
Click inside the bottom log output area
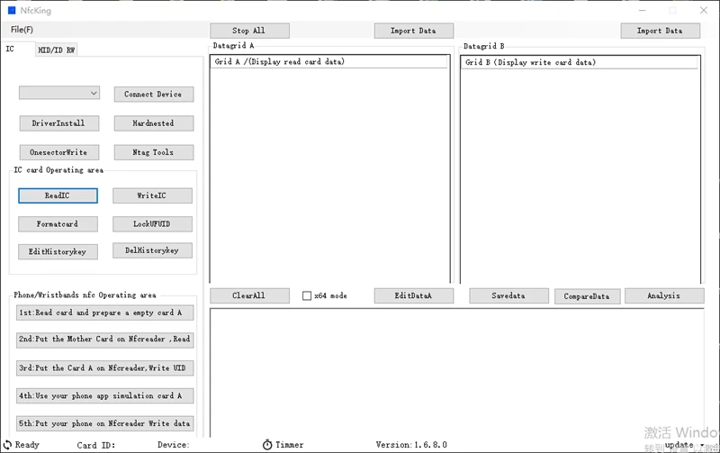tap(457, 373)
